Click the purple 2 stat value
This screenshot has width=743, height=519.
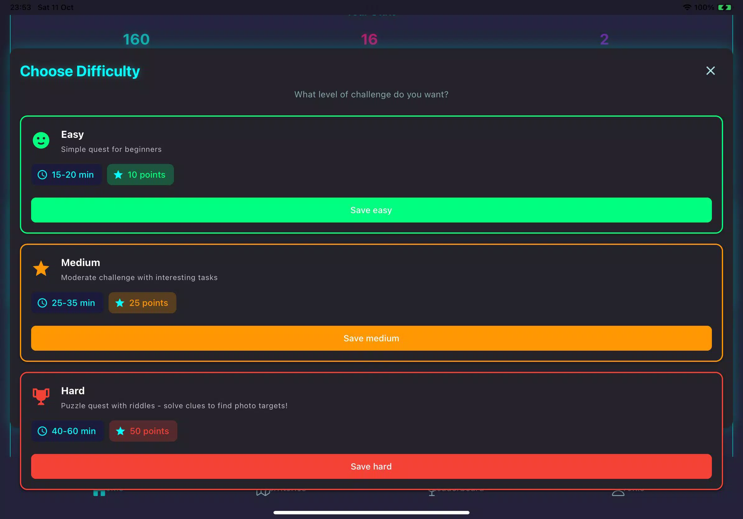pyautogui.click(x=604, y=40)
